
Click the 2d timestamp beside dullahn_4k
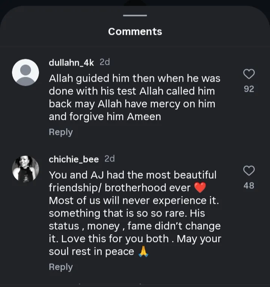[105, 62]
